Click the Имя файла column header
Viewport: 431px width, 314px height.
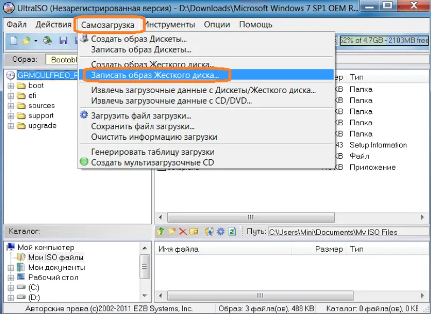(179, 249)
